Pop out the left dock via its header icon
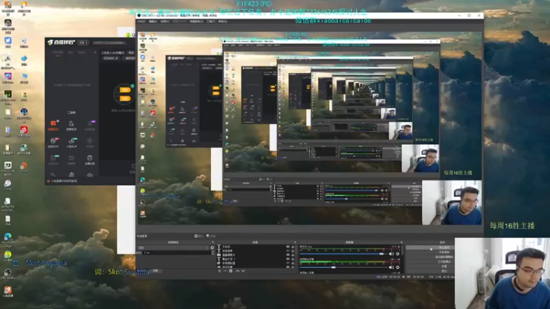 tap(213, 242)
